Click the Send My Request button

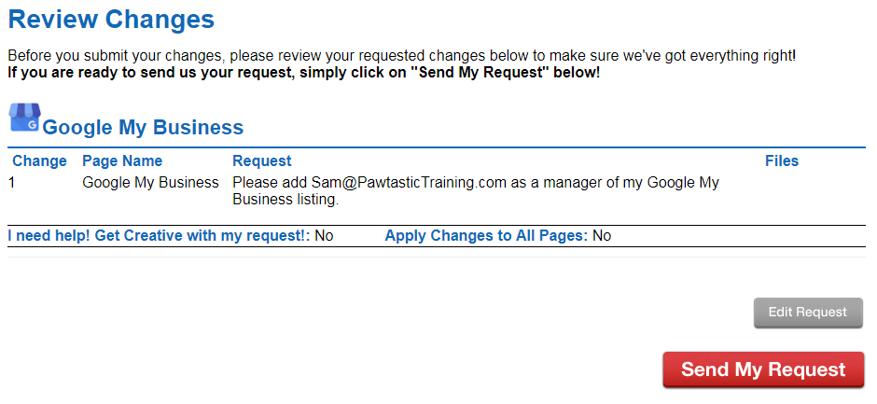click(x=763, y=369)
